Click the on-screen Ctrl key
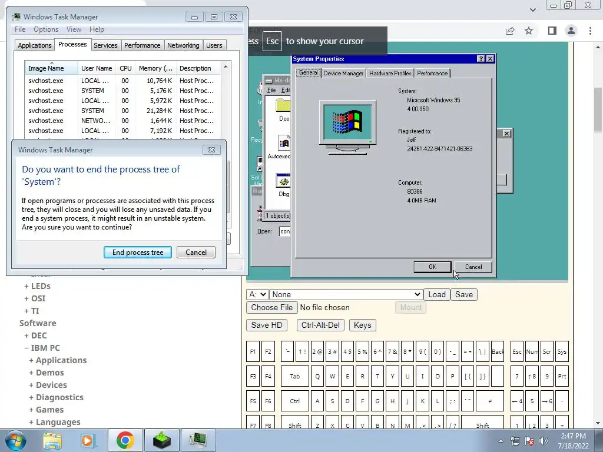Image resolution: width=603 pixels, height=452 pixels. (x=294, y=401)
